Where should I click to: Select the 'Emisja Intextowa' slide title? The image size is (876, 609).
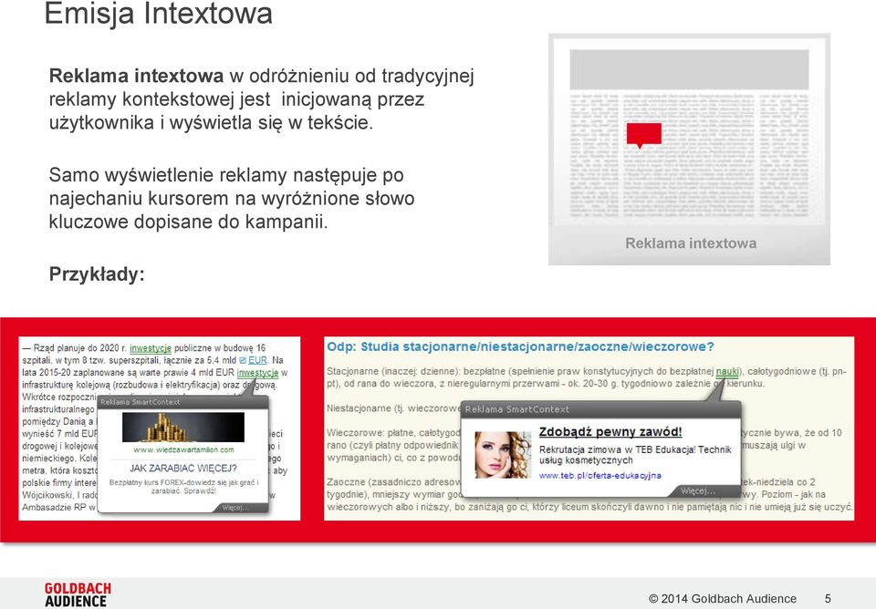[158, 14]
